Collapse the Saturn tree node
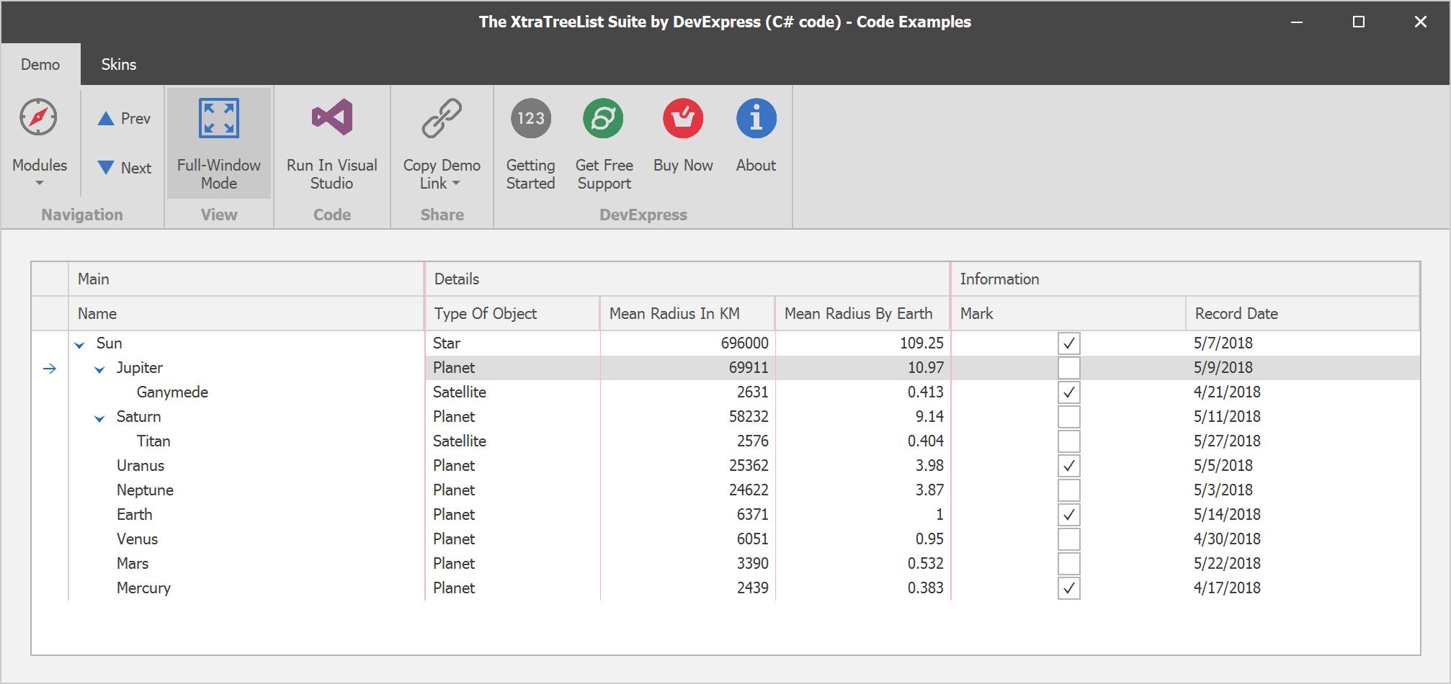The width and height of the screenshot is (1451, 684). [x=100, y=418]
